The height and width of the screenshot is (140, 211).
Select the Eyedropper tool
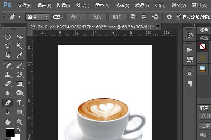pos(19,55)
